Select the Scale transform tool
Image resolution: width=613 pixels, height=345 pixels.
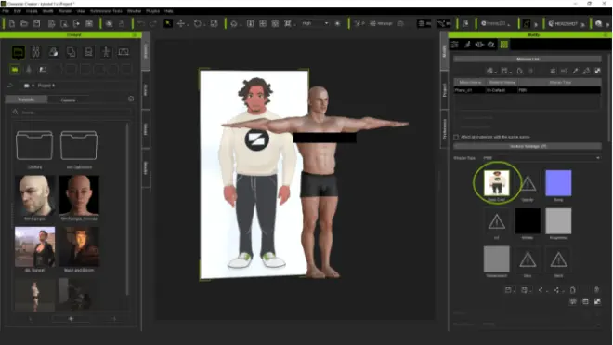pos(214,24)
